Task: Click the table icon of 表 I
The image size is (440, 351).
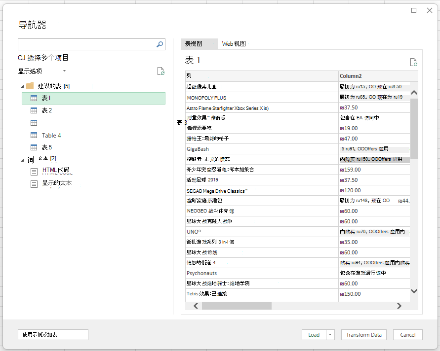Action: pos(34,98)
